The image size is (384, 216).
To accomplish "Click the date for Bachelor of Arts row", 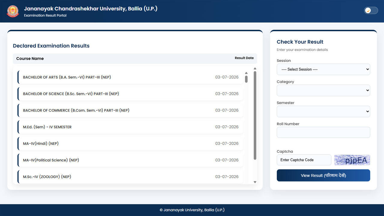I will (227, 77).
